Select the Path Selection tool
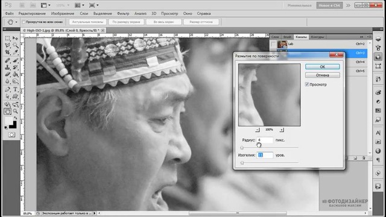This screenshot has height=217, width=386. (x=8, y=96)
